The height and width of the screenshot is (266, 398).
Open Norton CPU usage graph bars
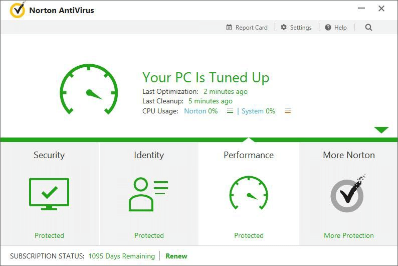[x=230, y=111]
